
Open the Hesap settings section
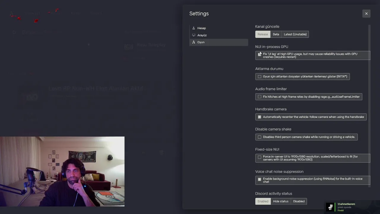tap(218, 28)
